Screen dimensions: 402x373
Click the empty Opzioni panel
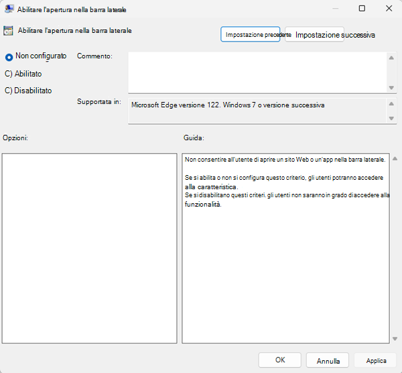pyautogui.click(x=90, y=248)
